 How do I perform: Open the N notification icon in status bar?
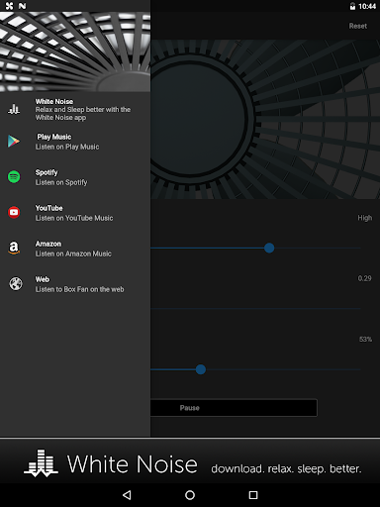pyautogui.click(x=22, y=6)
